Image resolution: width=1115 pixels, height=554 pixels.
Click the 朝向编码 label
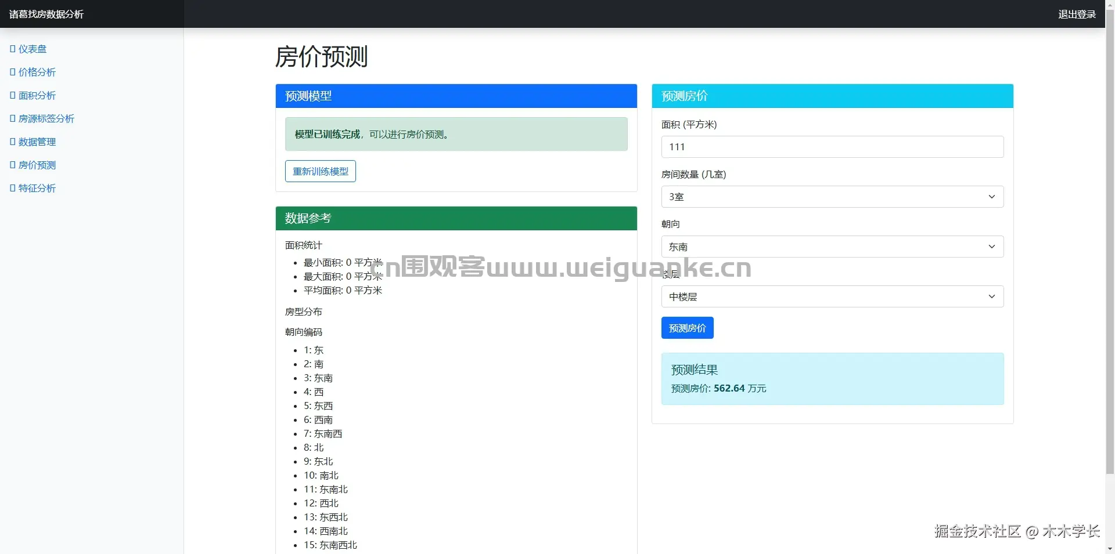click(304, 332)
